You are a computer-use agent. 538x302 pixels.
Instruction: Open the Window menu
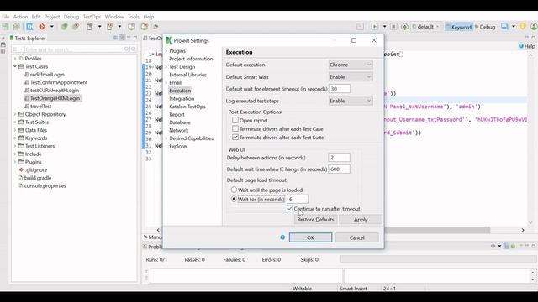[114, 17]
